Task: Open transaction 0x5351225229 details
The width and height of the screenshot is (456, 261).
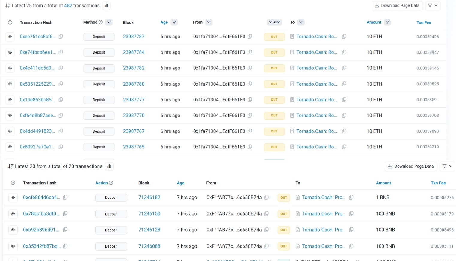Action: (37, 84)
